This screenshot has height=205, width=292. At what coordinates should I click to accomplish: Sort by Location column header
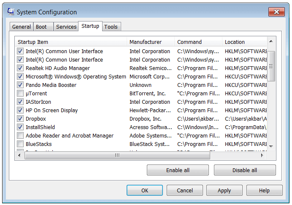(244, 42)
